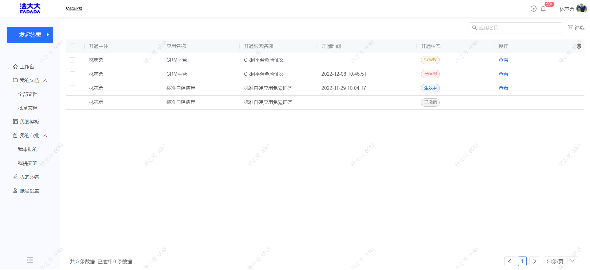Click the 应用名称 search field
The width and height of the screenshot is (590, 270).
515,28
